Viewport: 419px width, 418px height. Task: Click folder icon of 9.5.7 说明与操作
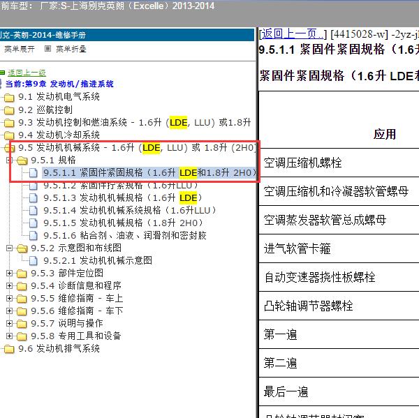pos(22,324)
